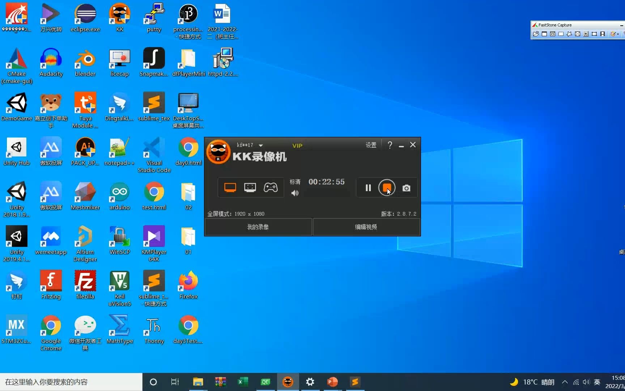
Task: Pause the KK recording
Action: click(x=368, y=188)
